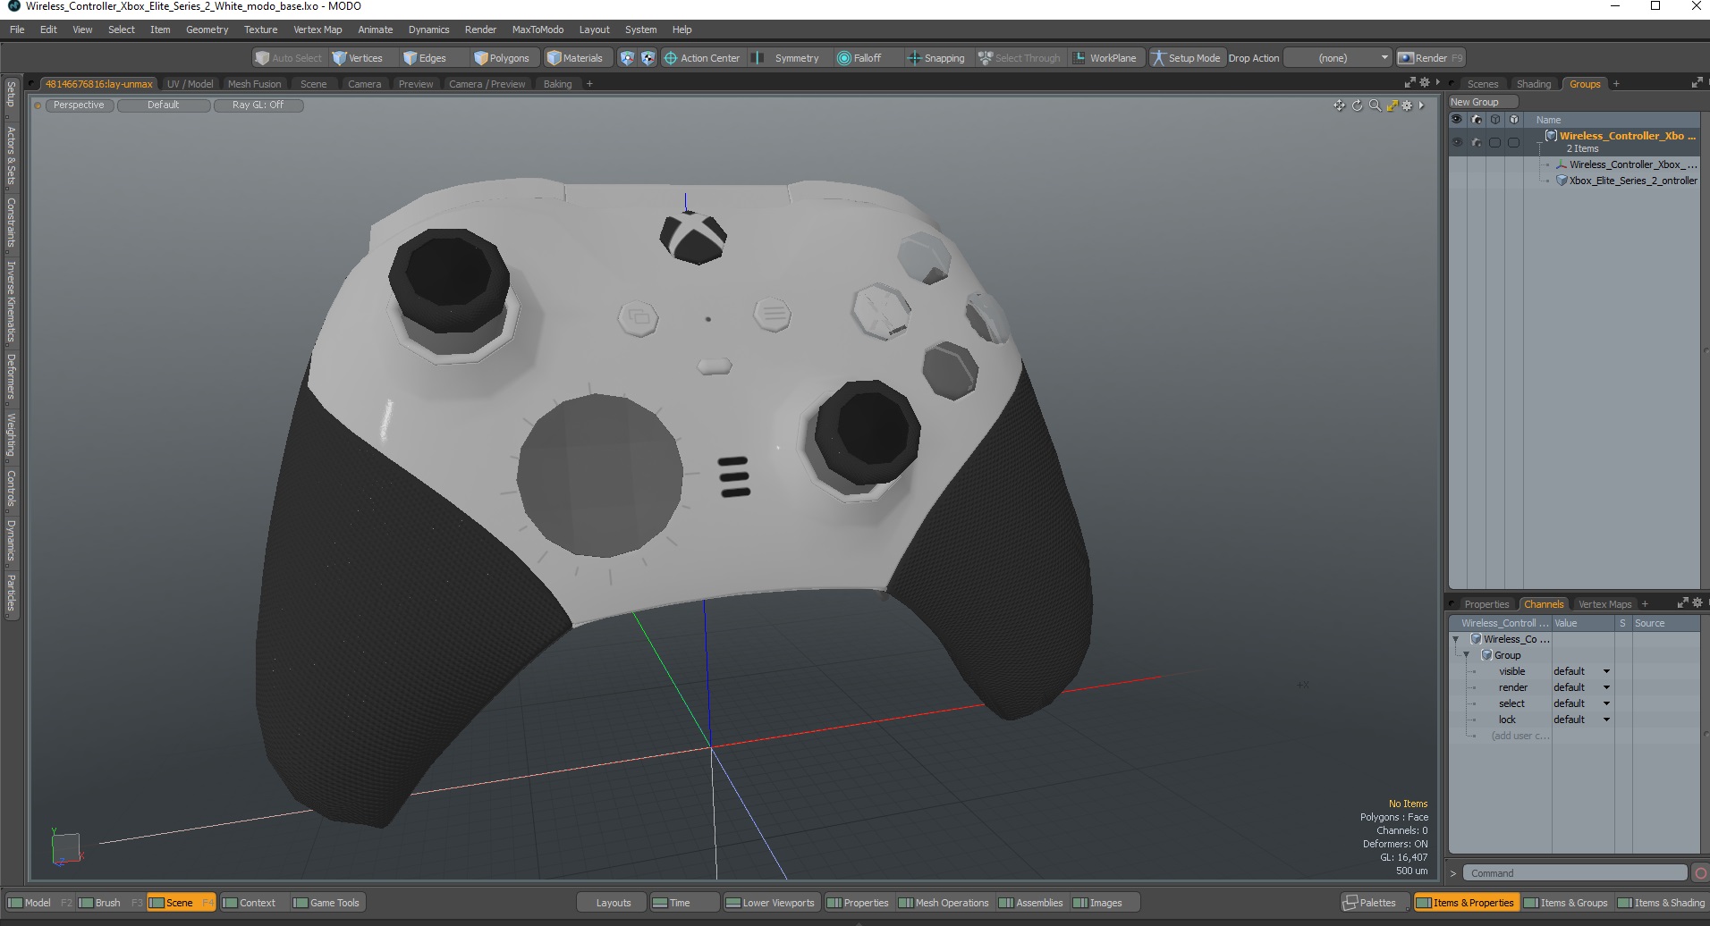Maximize the Channels panel

[x=1682, y=602]
